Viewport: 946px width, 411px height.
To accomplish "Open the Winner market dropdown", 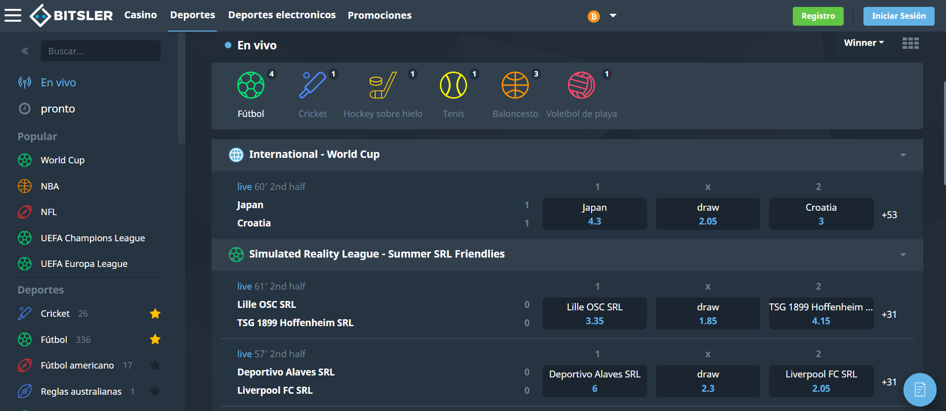I will (x=863, y=43).
